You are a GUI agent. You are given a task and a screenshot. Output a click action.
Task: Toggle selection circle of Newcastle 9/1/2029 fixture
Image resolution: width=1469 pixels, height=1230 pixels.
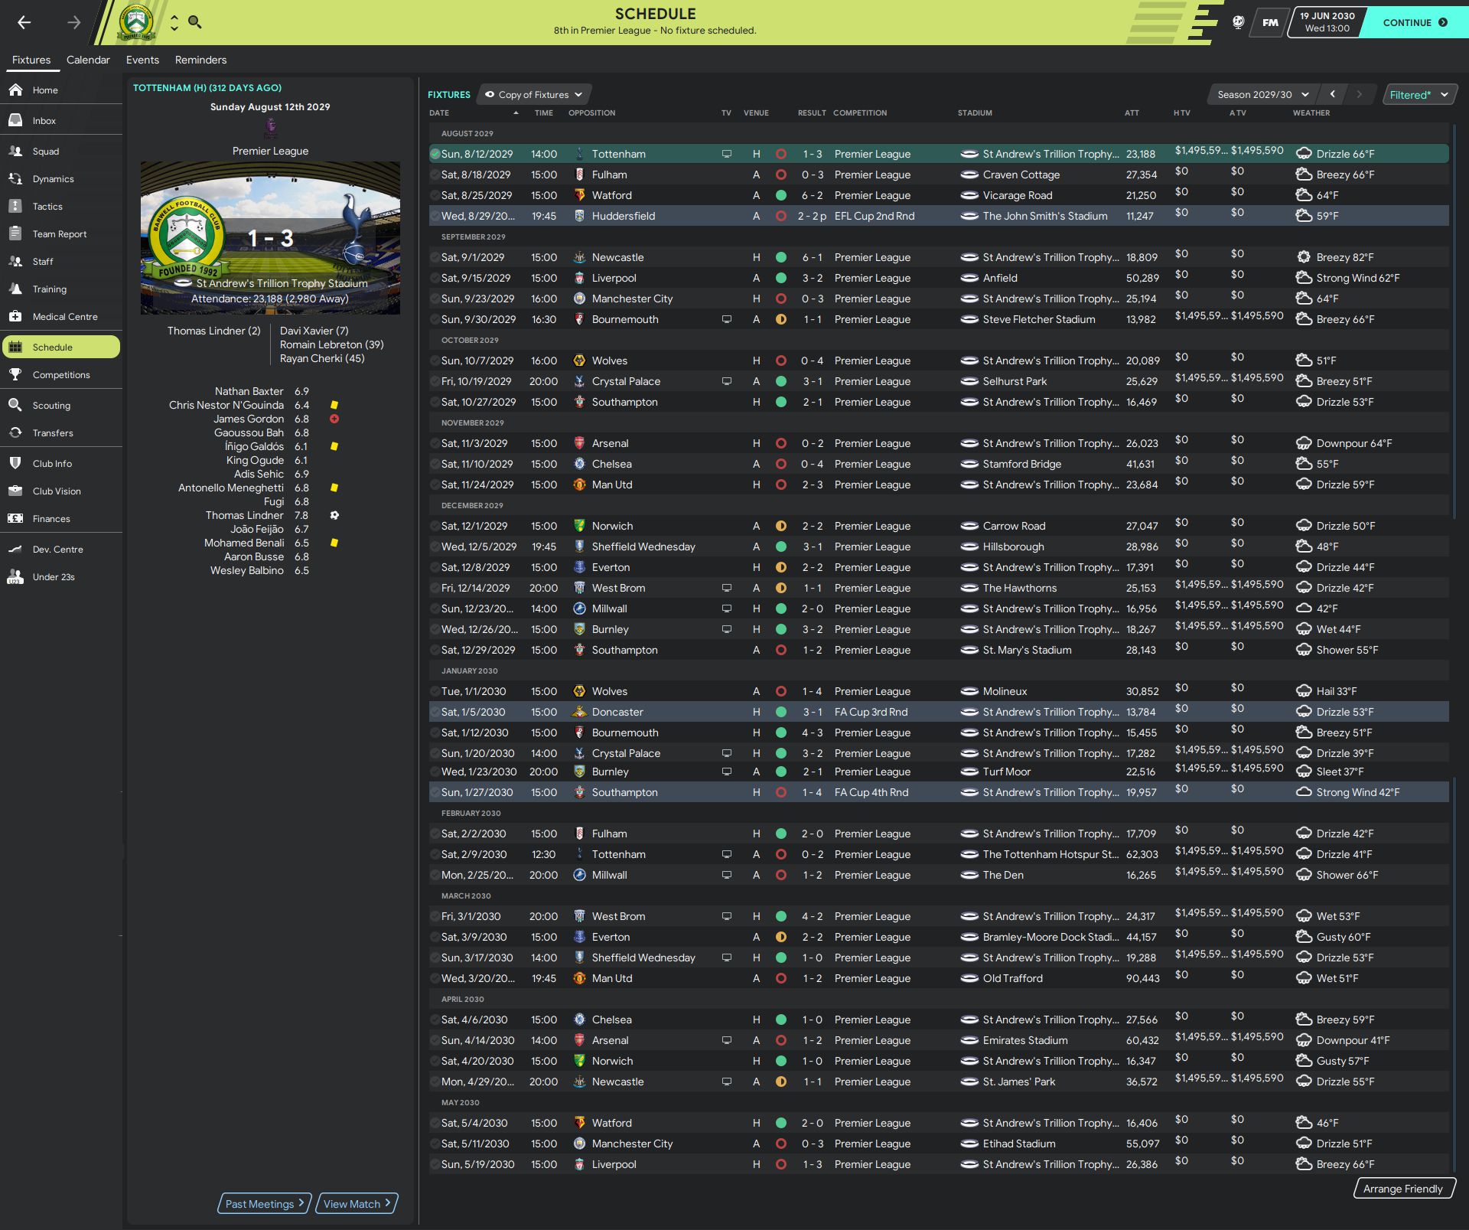(x=435, y=257)
